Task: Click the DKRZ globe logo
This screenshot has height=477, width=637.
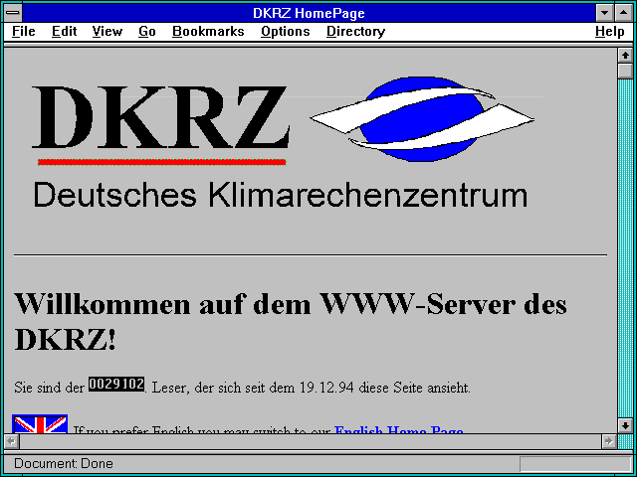Action: (x=422, y=119)
